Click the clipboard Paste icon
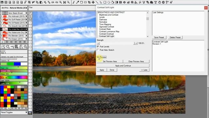Image resolution: width=209 pixels, height=118 pixels. tap(41, 2)
